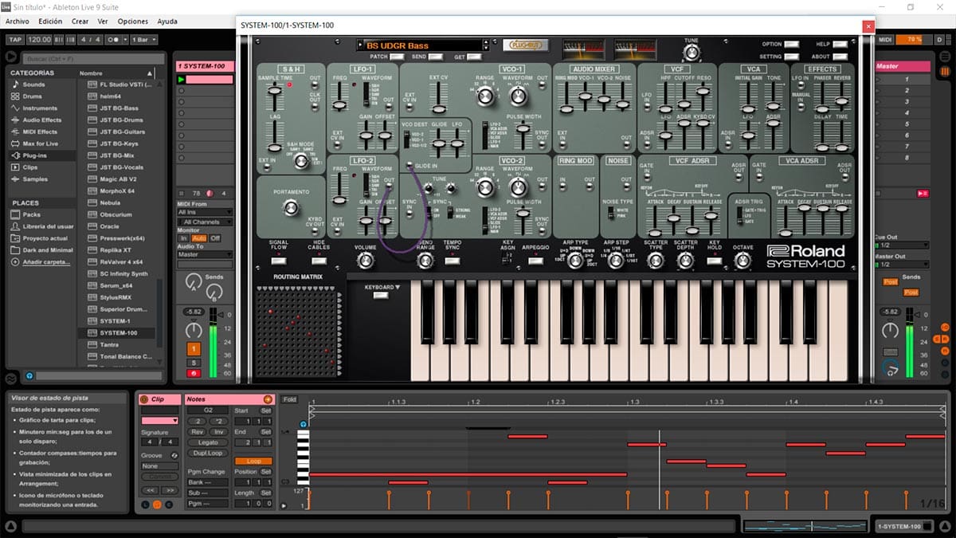
Task: Select Drums category in browser
Action: coord(33,96)
